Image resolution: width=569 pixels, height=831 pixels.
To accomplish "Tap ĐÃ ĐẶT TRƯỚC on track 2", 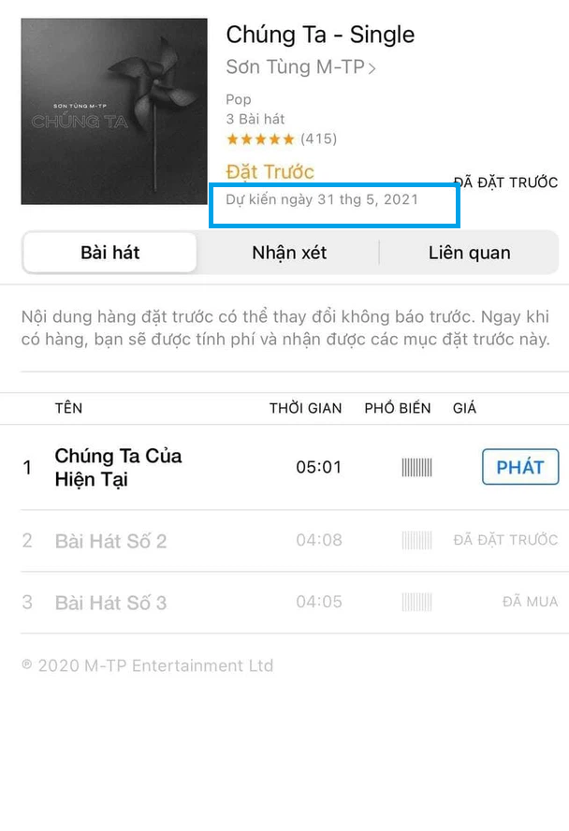I will [506, 540].
